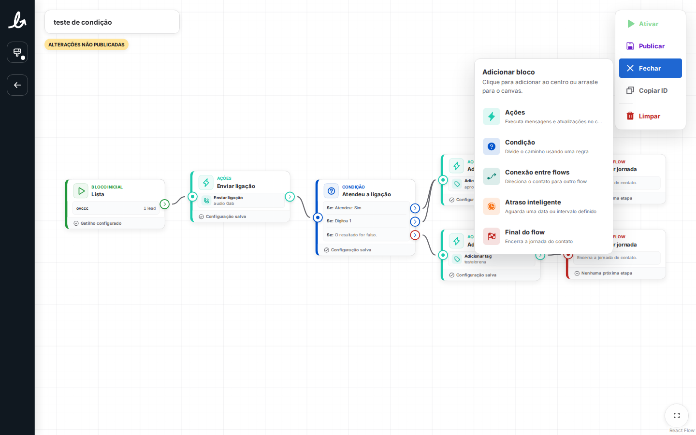This screenshot has height=435, width=696.
Task: Add a Final do flow block
Action: pos(544,236)
